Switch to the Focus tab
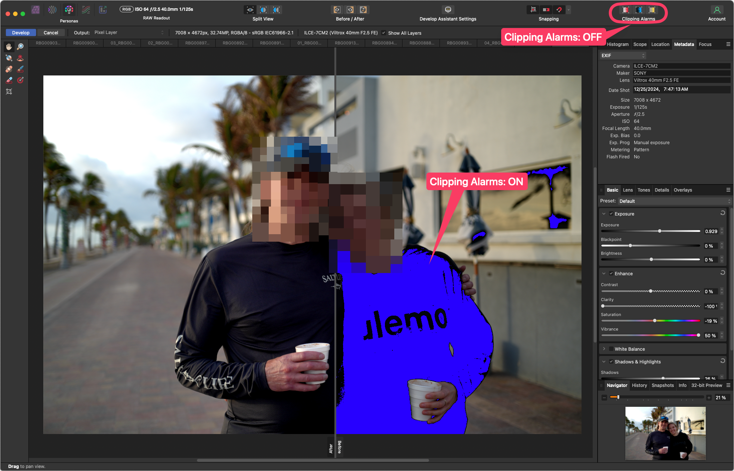The image size is (734, 471). 705,44
